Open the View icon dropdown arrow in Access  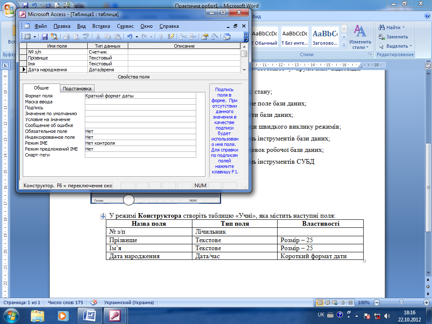tap(35, 37)
